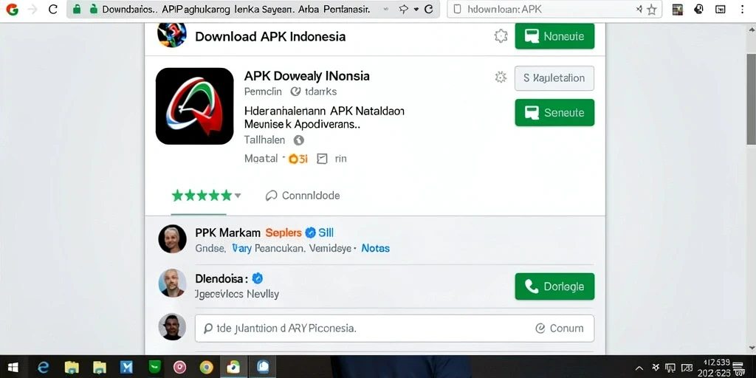Viewport: 756px width, 378px height.
Task: Open the green app icon in the taskbar
Action: 154,368
